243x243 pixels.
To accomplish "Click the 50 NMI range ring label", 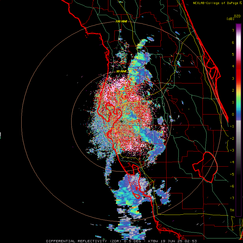I will 121,71.
